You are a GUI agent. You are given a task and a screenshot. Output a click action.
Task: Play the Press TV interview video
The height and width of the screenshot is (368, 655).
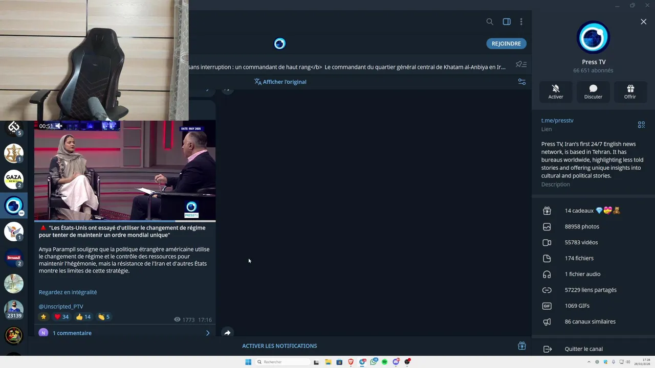125,171
